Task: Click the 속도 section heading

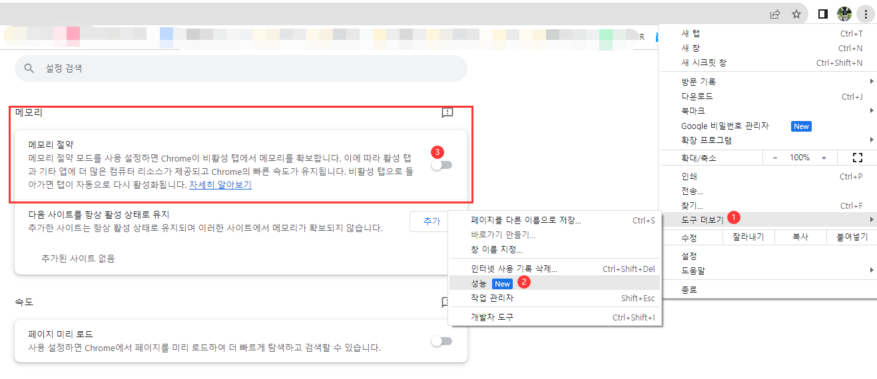Action: (x=24, y=302)
